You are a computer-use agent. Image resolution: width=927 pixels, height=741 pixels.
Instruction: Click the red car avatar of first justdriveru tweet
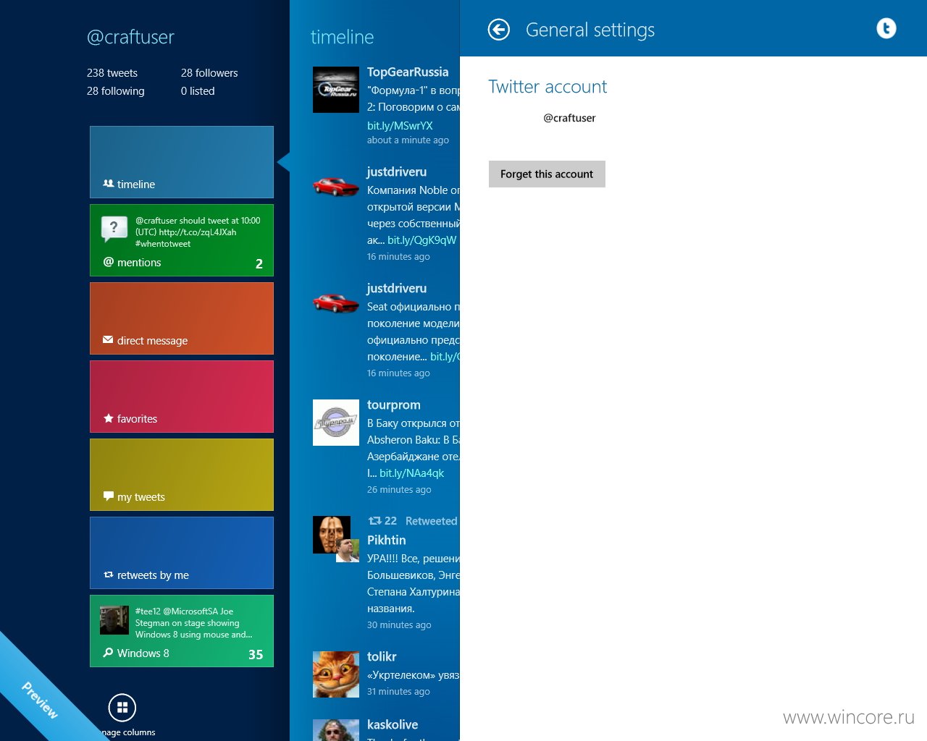[336, 187]
